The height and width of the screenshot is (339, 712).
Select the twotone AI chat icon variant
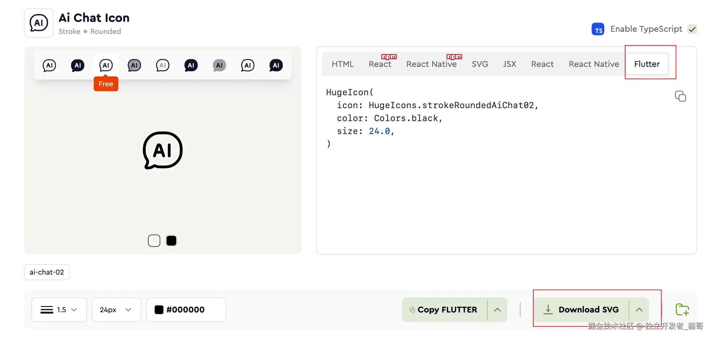pos(163,65)
